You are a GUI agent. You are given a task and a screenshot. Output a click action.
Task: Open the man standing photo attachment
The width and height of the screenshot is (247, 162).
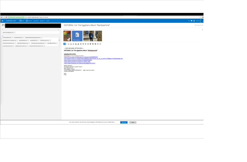click(x=93, y=36)
